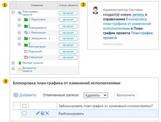Click the red folder icon of Совещания

coord(26,57)
